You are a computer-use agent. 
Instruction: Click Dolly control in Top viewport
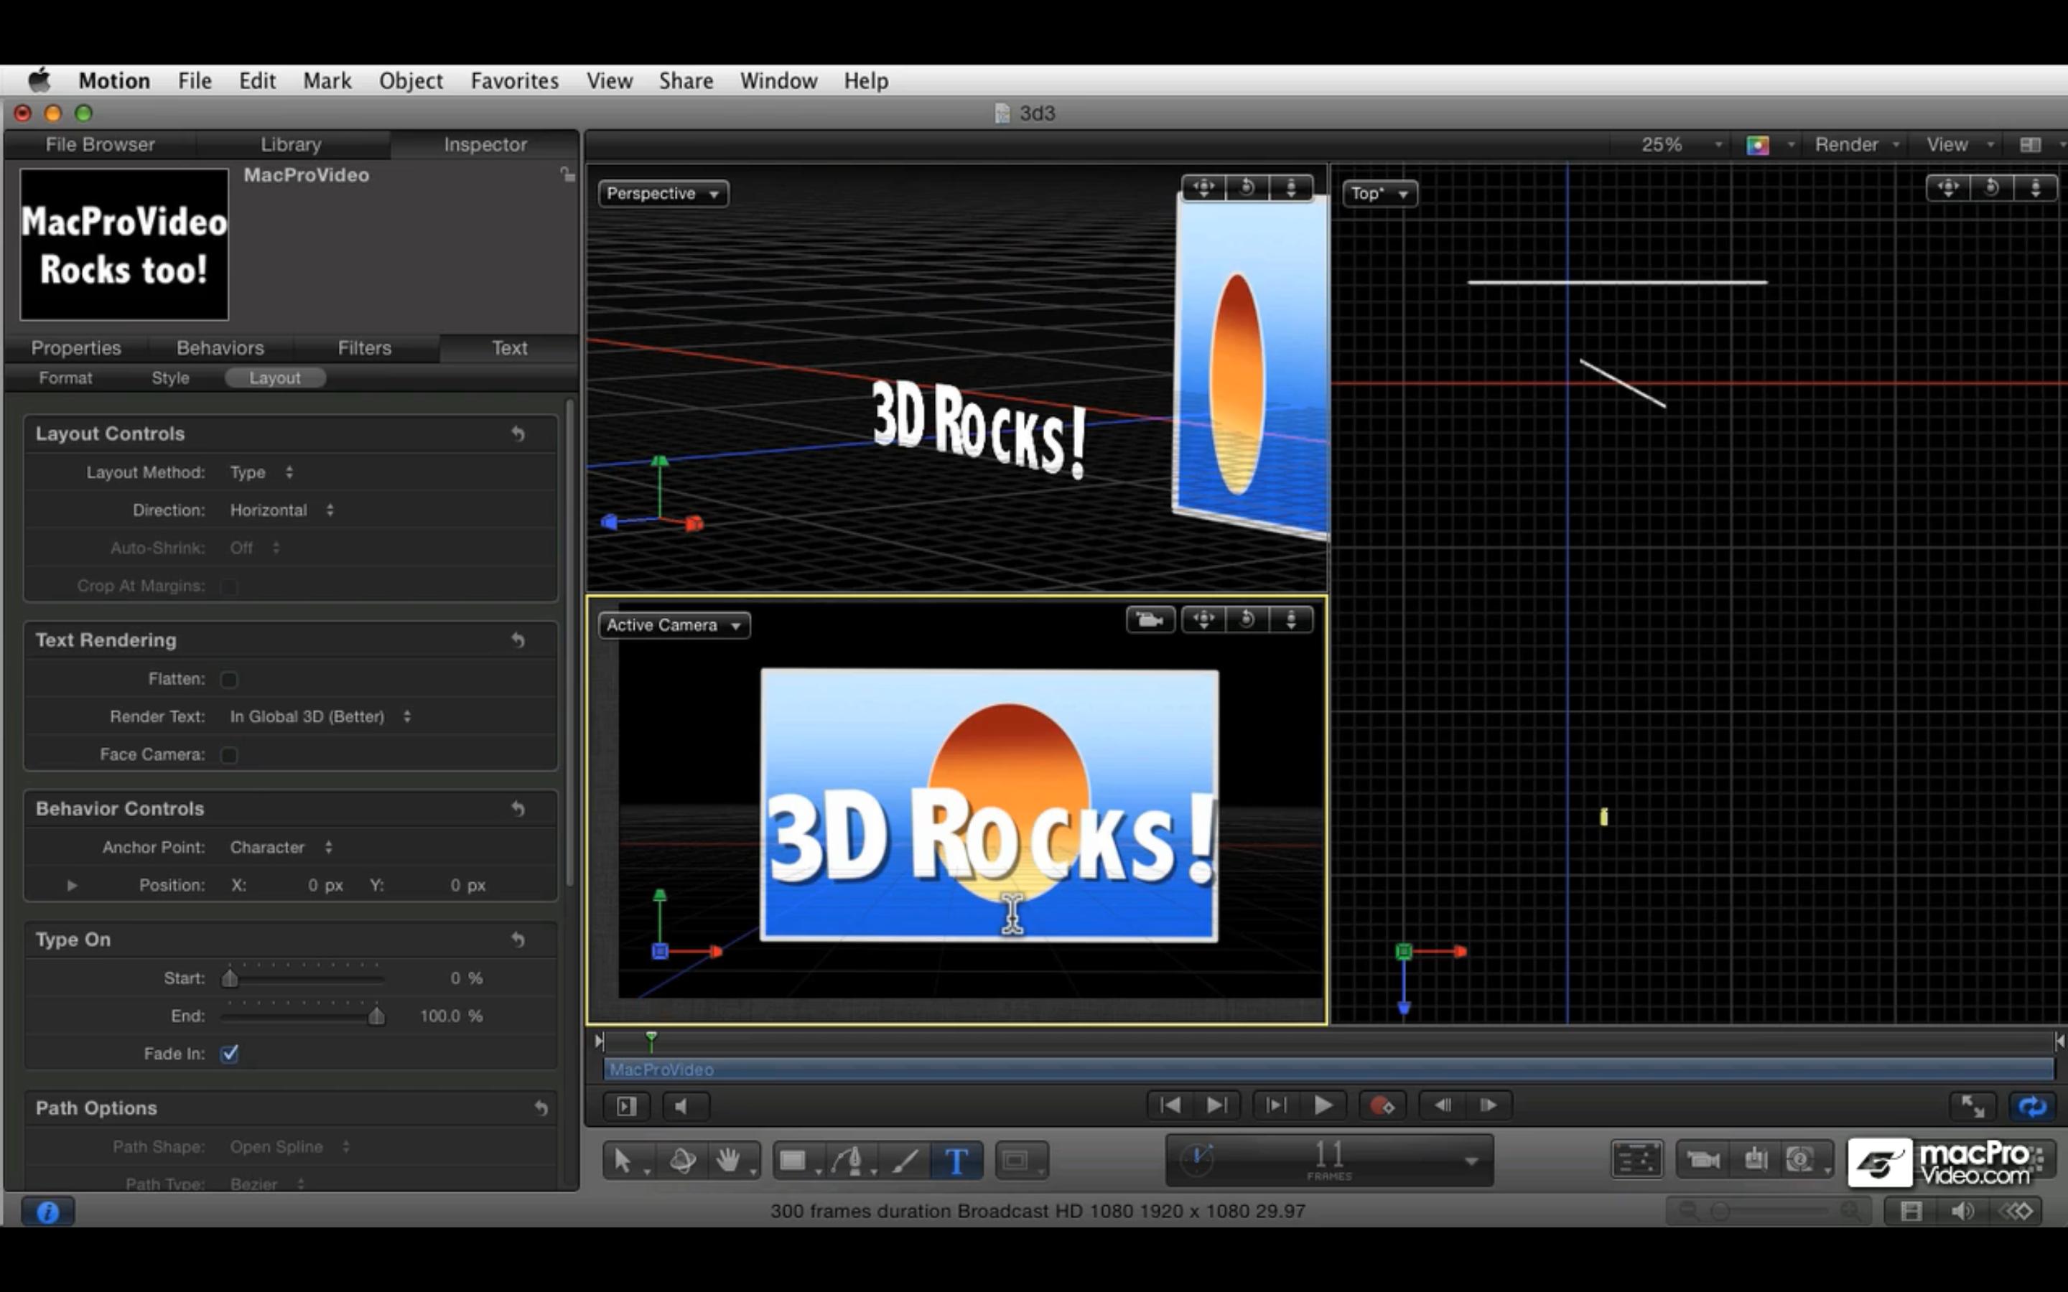2036,188
